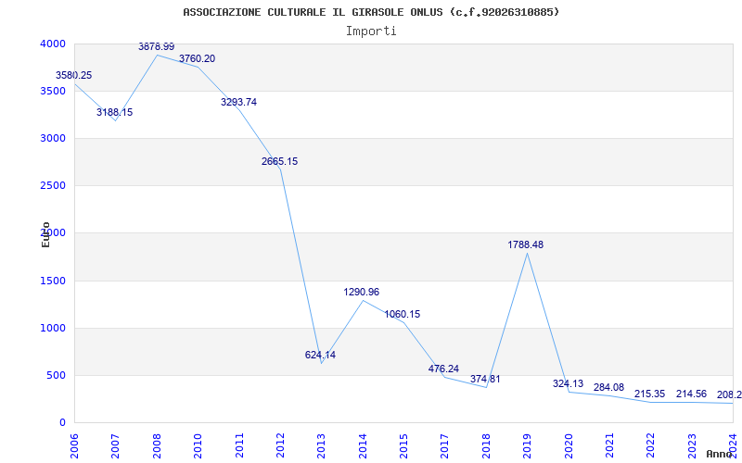The image size is (742, 463).
Task: Click the 284.08 value label
Action: coord(609,387)
